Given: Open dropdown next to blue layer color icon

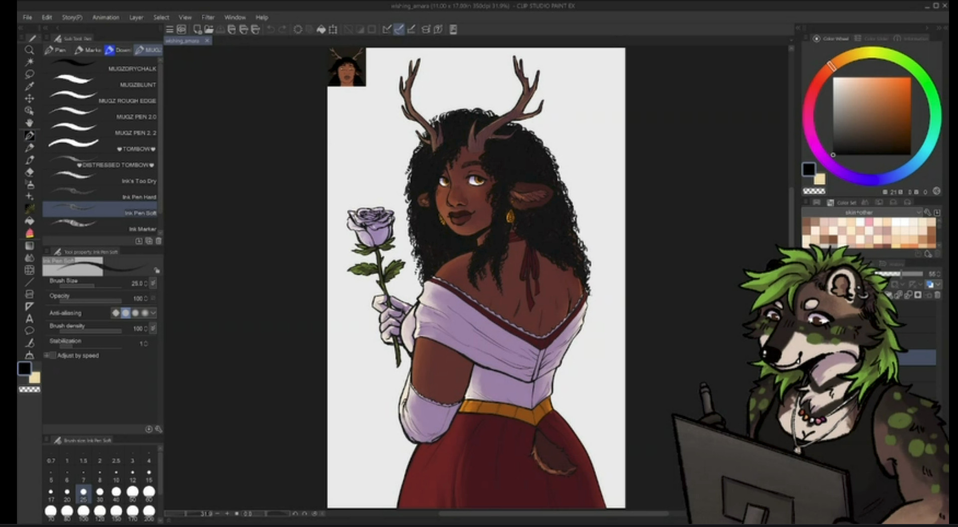Looking at the screenshot, I should tap(938, 284).
